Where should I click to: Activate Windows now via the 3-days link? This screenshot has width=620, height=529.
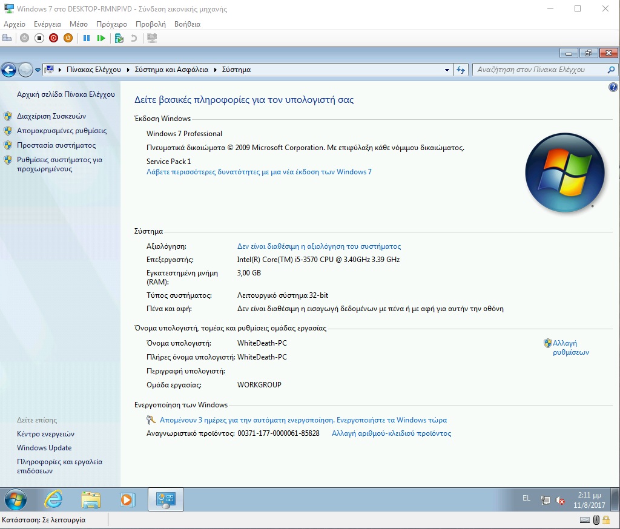point(303,420)
